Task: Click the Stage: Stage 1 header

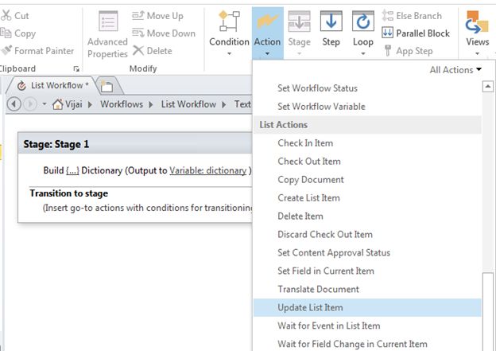Action: click(135, 144)
